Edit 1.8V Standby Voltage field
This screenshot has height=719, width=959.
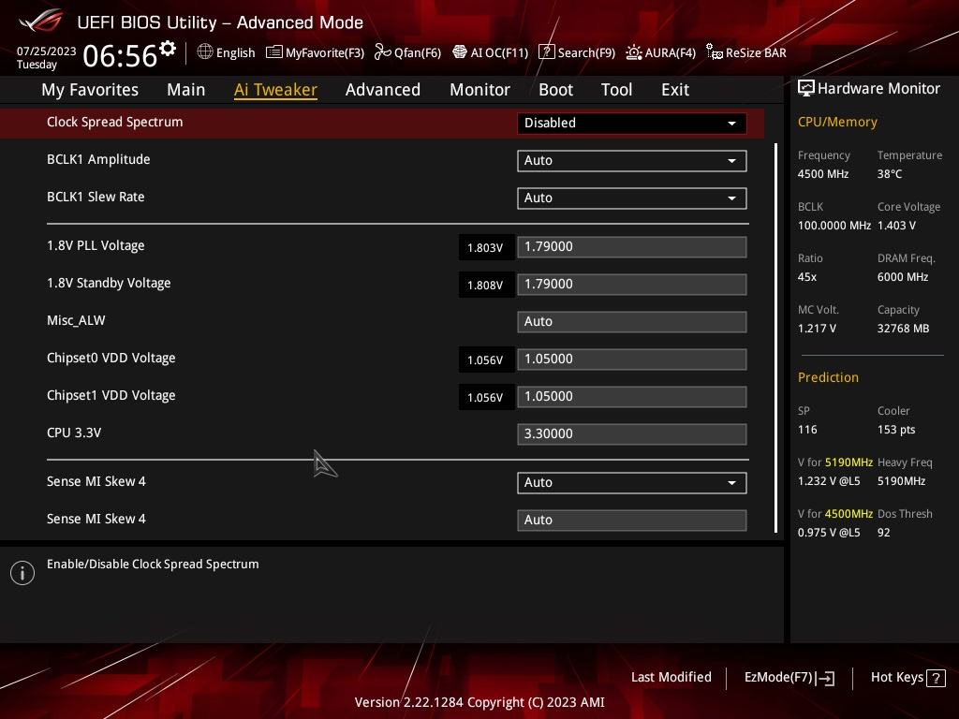[632, 285]
